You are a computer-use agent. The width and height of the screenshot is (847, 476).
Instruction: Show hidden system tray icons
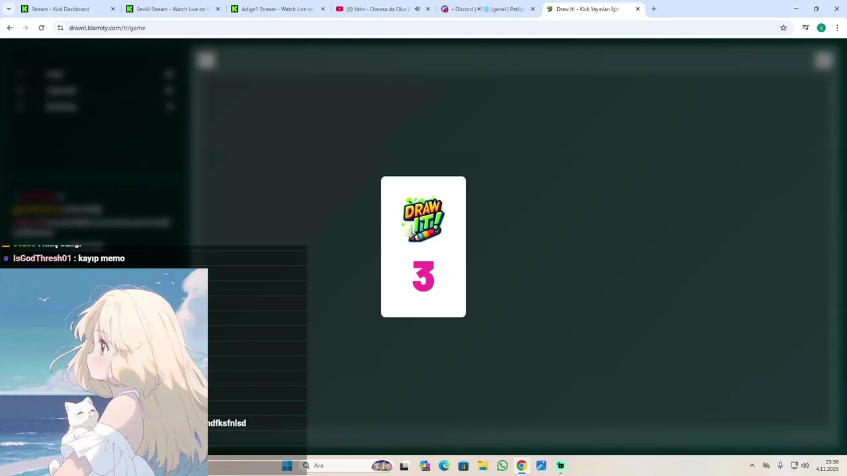[x=752, y=465]
